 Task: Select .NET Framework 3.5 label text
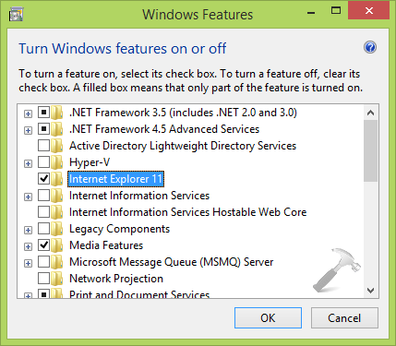click(x=183, y=113)
